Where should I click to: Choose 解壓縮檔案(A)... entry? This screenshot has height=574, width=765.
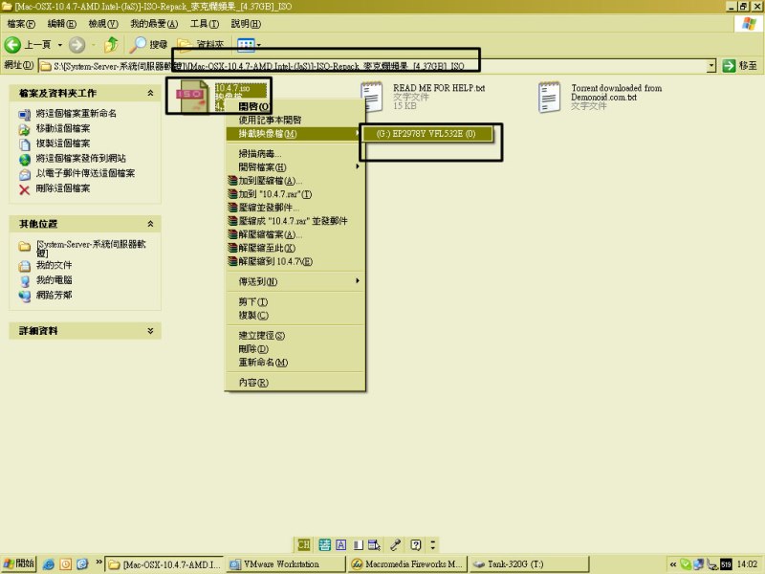(x=295, y=234)
